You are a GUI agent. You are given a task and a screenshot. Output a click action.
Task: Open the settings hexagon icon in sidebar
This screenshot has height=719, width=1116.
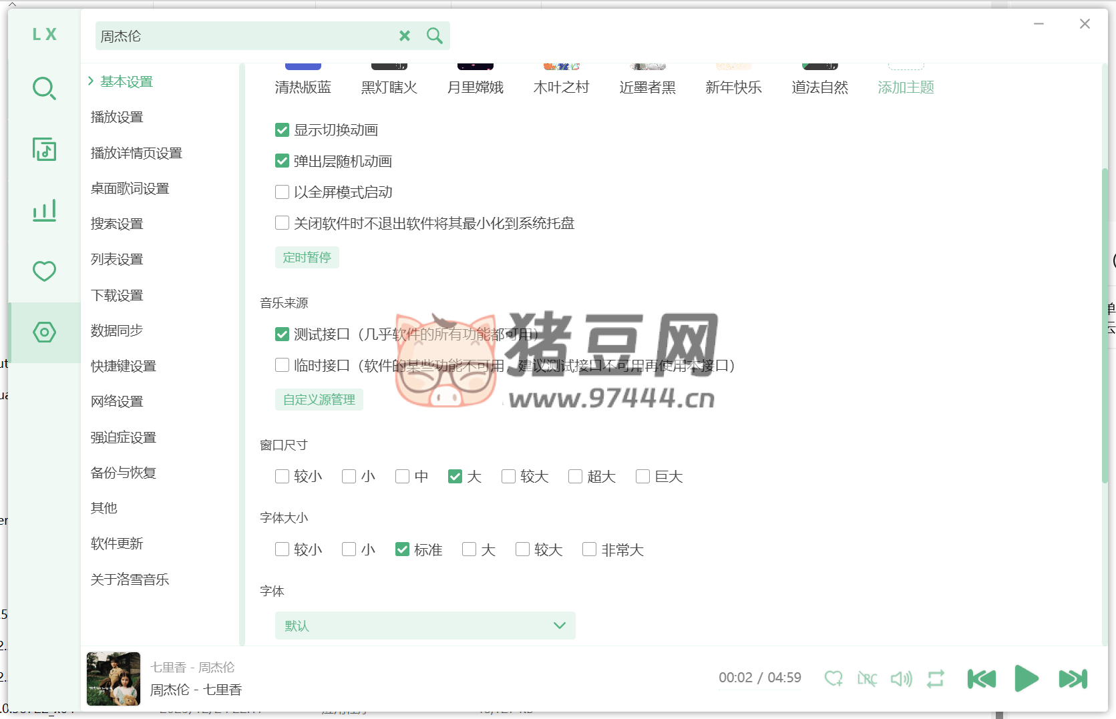pos(44,332)
